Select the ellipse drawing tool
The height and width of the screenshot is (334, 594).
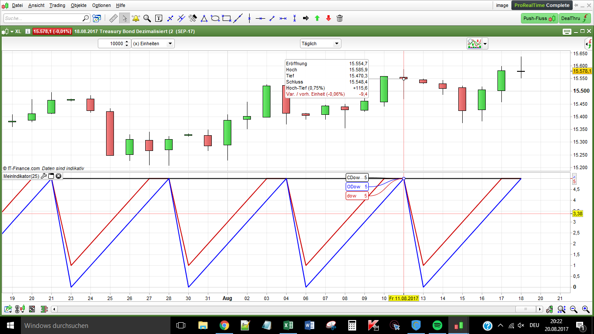[215, 18]
